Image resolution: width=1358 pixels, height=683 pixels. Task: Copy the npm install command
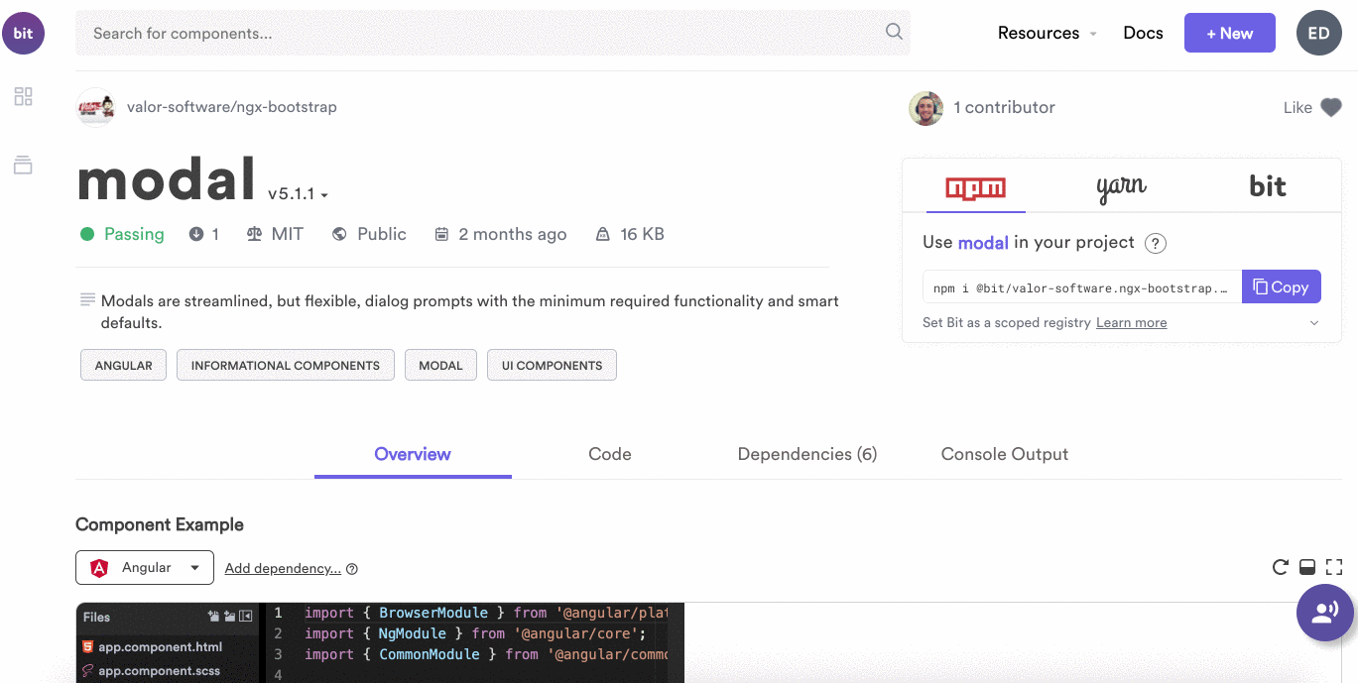pos(1282,286)
